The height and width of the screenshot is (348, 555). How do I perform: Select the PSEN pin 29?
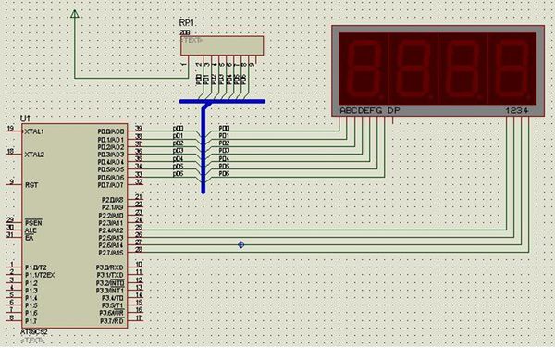[x=14, y=222]
